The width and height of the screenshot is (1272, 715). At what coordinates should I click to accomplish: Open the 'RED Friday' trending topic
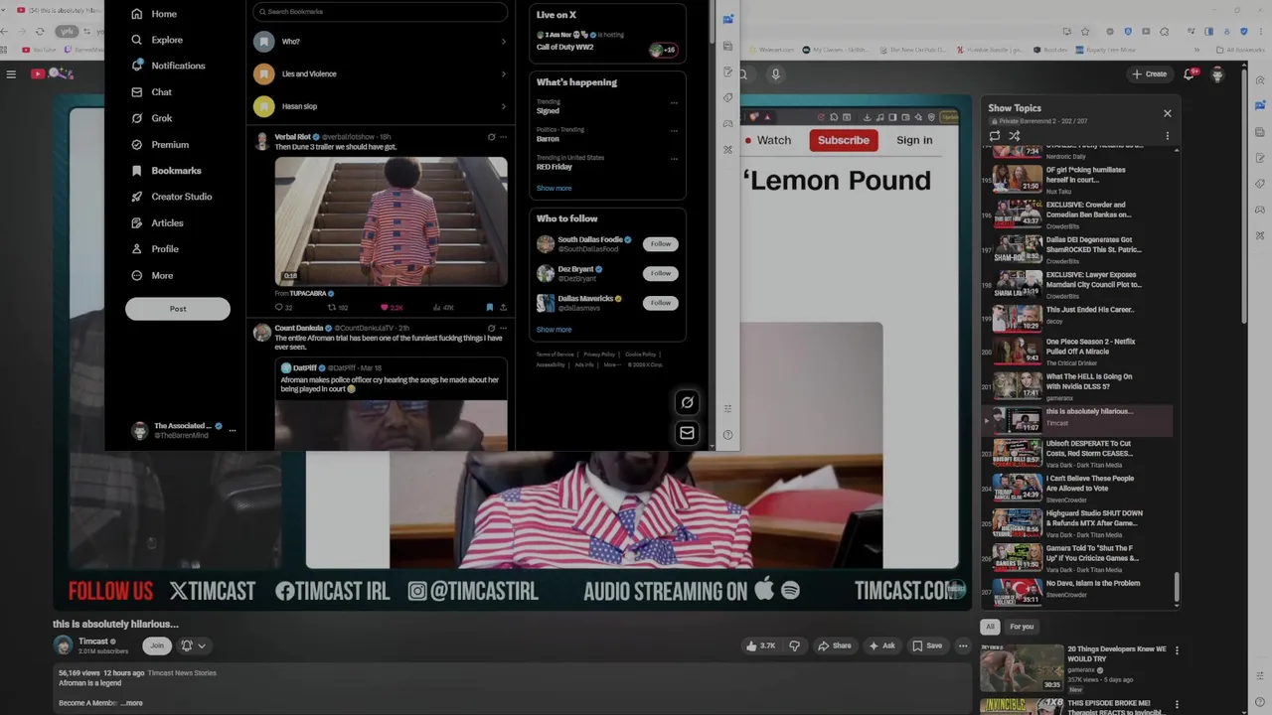(x=555, y=167)
